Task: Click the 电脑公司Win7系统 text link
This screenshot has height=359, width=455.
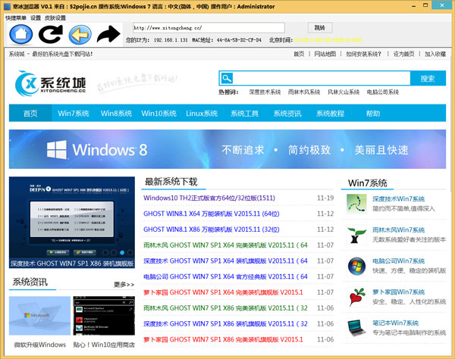Action: tap(398, 261)
